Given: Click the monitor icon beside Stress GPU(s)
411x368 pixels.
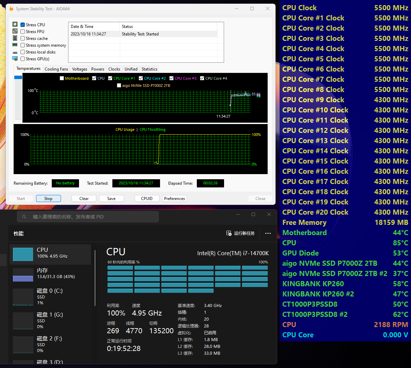Looking at the screenshot, I should pos(15,59).
